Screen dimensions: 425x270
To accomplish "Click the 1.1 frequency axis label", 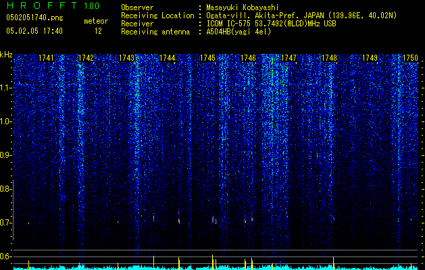I will [x=5, y=88].
